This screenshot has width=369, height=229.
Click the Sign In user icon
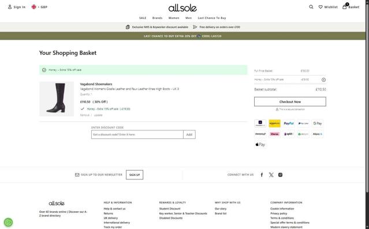(10, 7)
